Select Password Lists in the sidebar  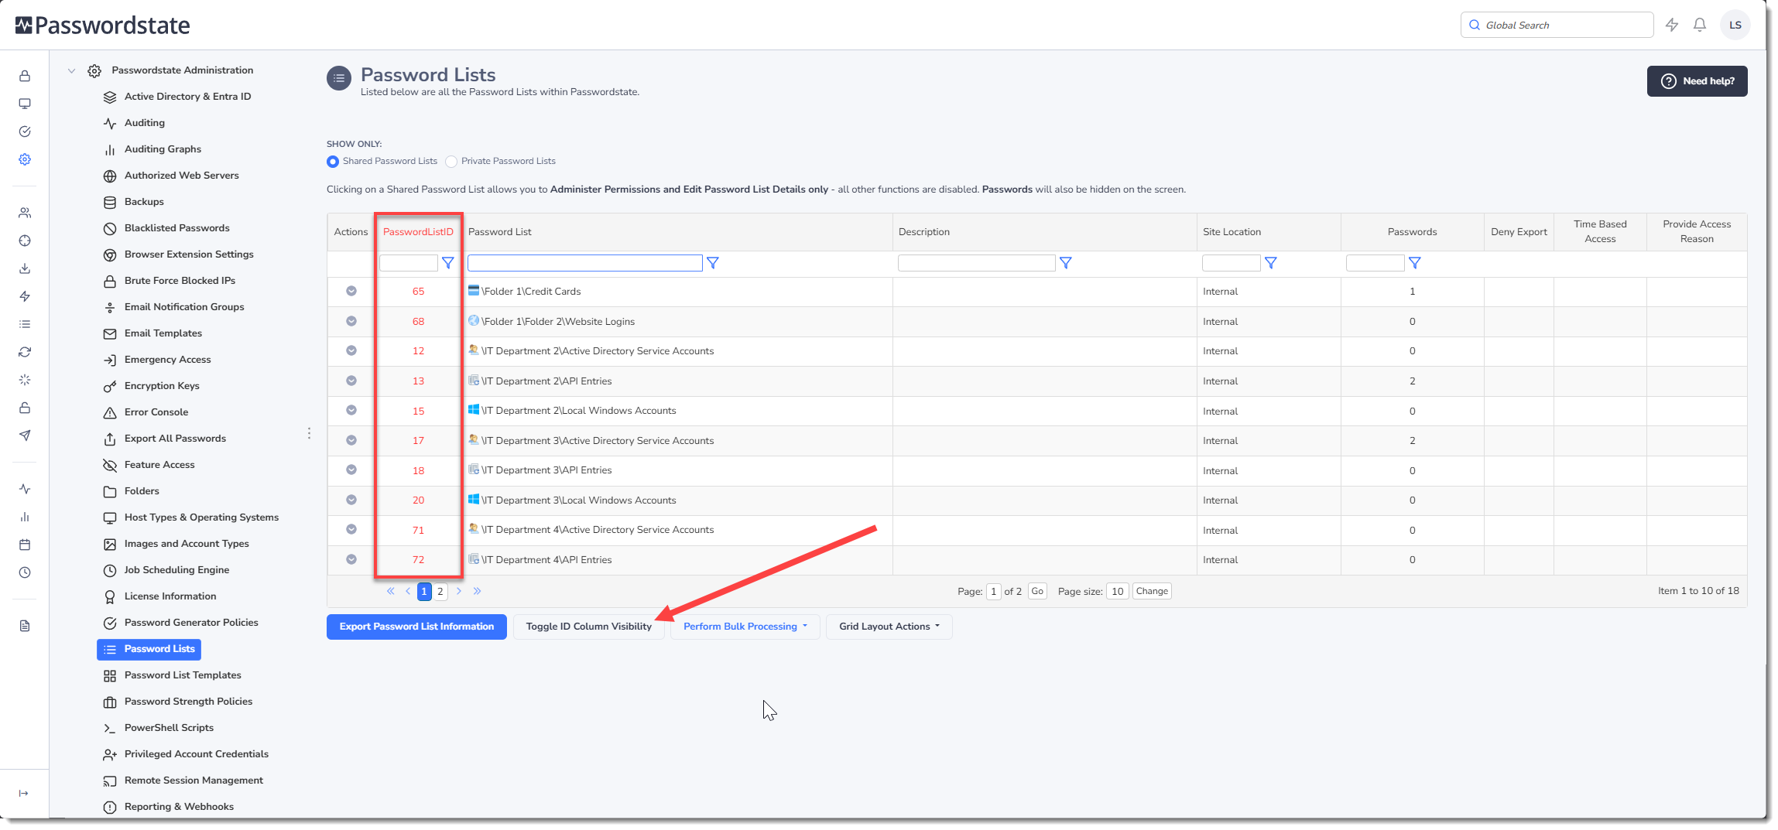[149, 649]
